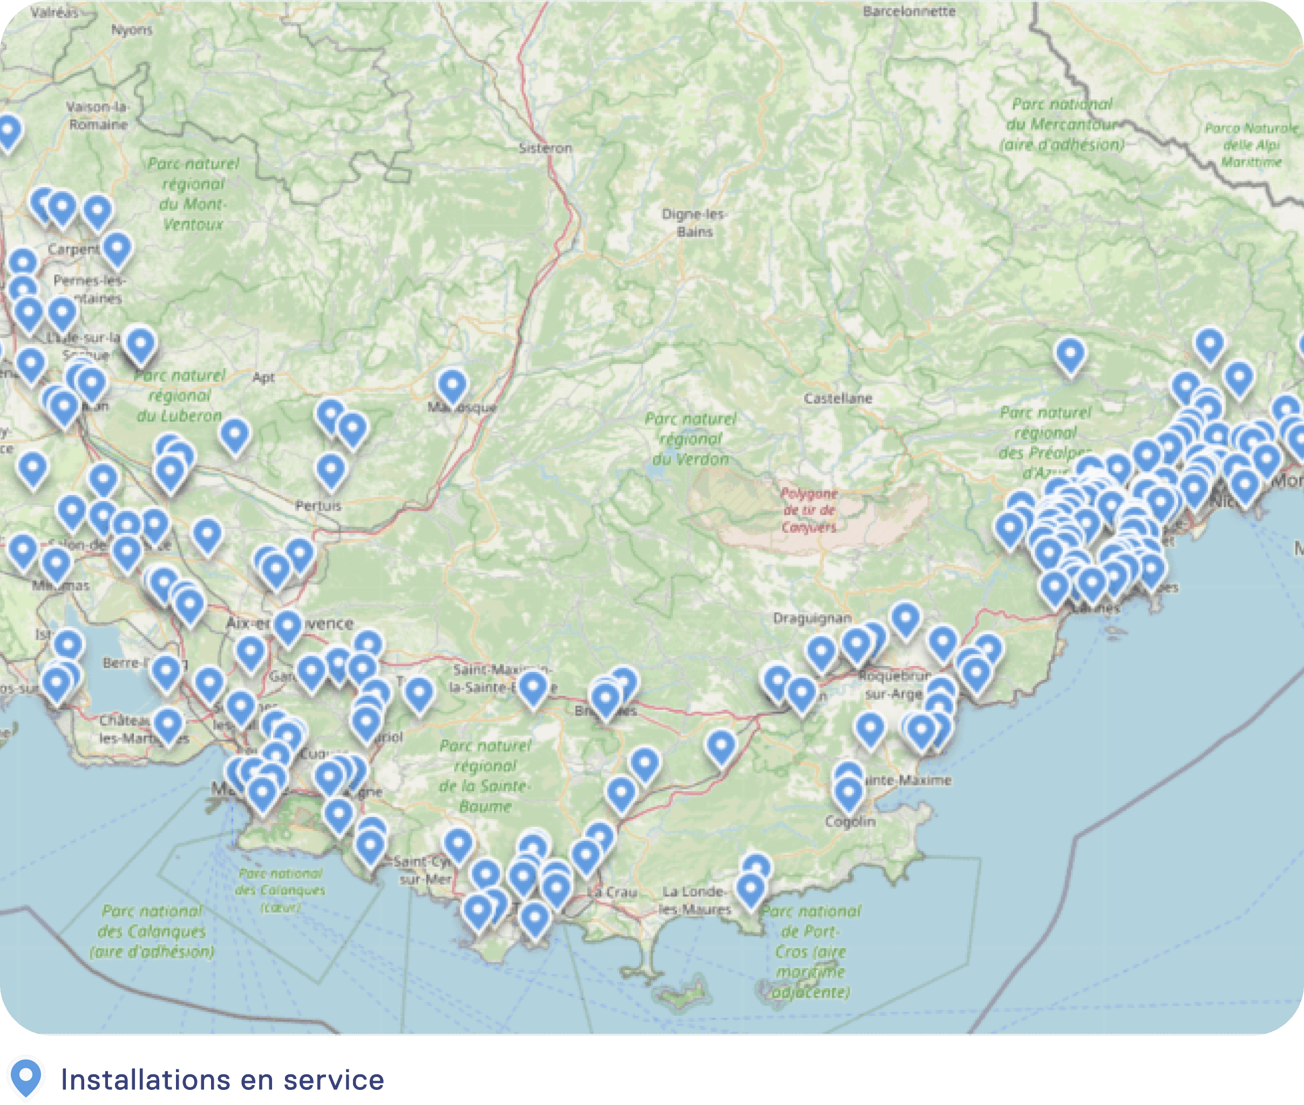The width and height of the screenshot is (1304, 1105).
Task: Click the Nyons town label
Action: [x=132, y=30]
